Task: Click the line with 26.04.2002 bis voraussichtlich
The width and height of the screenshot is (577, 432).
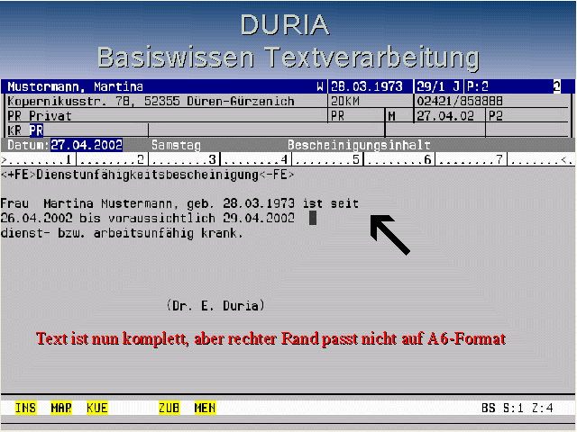Action: coord(147,218)
